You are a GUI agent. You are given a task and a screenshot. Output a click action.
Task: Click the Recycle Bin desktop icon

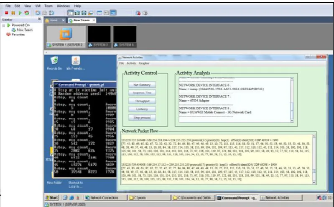point(54,63)
